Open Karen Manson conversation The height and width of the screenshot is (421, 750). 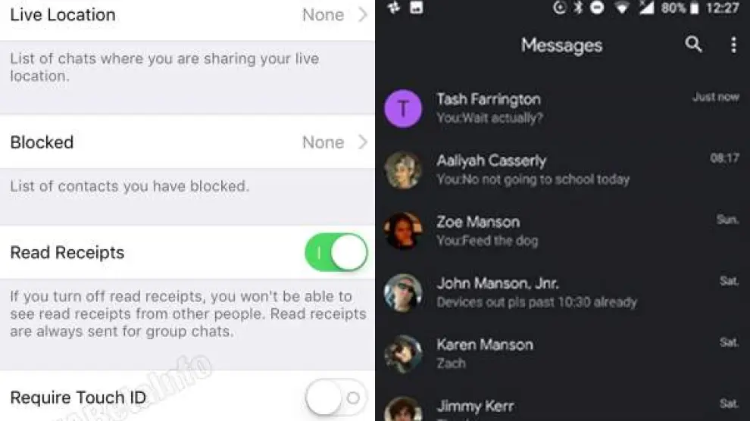click(562, 354)
